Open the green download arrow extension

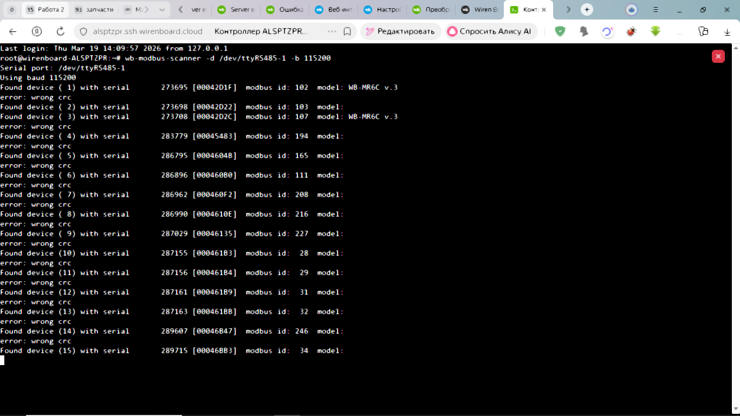655,31
